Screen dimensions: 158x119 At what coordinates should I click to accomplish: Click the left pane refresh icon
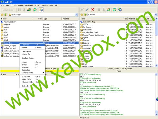point(35,10)
